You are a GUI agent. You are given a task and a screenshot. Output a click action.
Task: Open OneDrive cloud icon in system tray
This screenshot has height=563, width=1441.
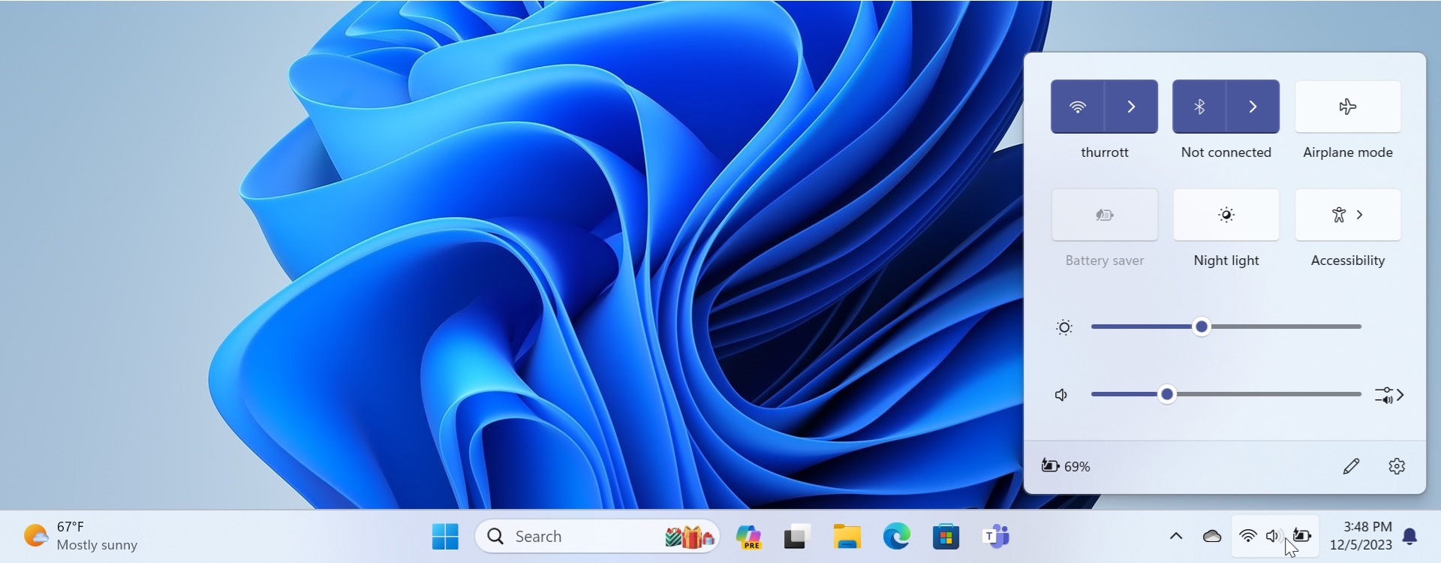pos(1211,536)
